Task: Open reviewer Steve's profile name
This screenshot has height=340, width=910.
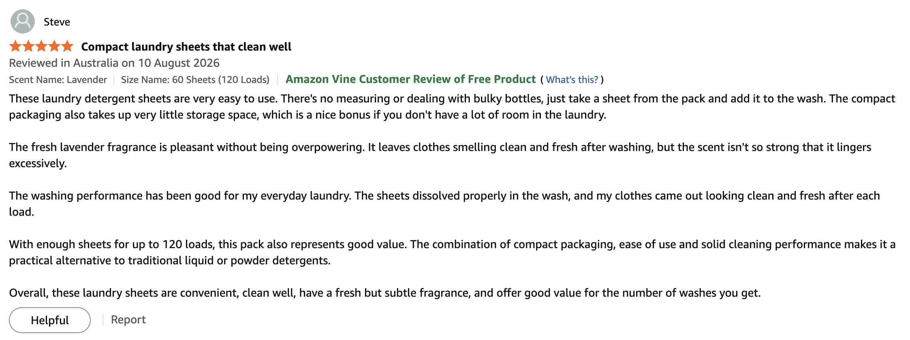Action: (x=57, y=22)
